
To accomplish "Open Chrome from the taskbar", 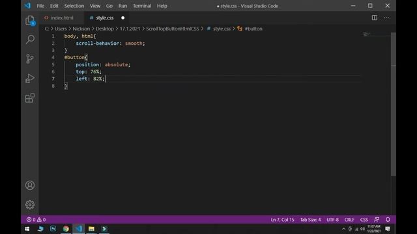I will pyautogui.click(x=66, y=229).
